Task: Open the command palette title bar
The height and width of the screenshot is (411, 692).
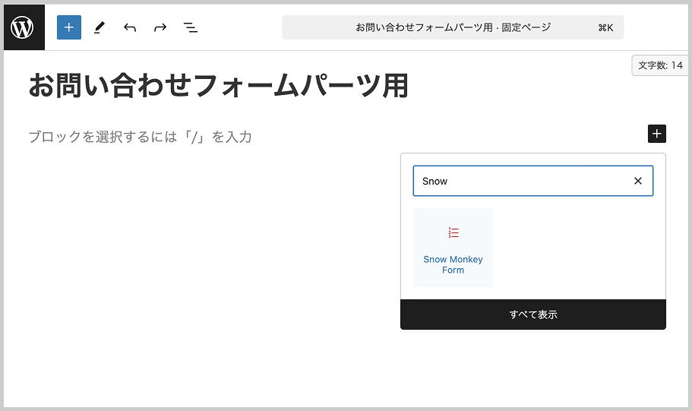Action: pyautogui.click(x=453, y=27)
